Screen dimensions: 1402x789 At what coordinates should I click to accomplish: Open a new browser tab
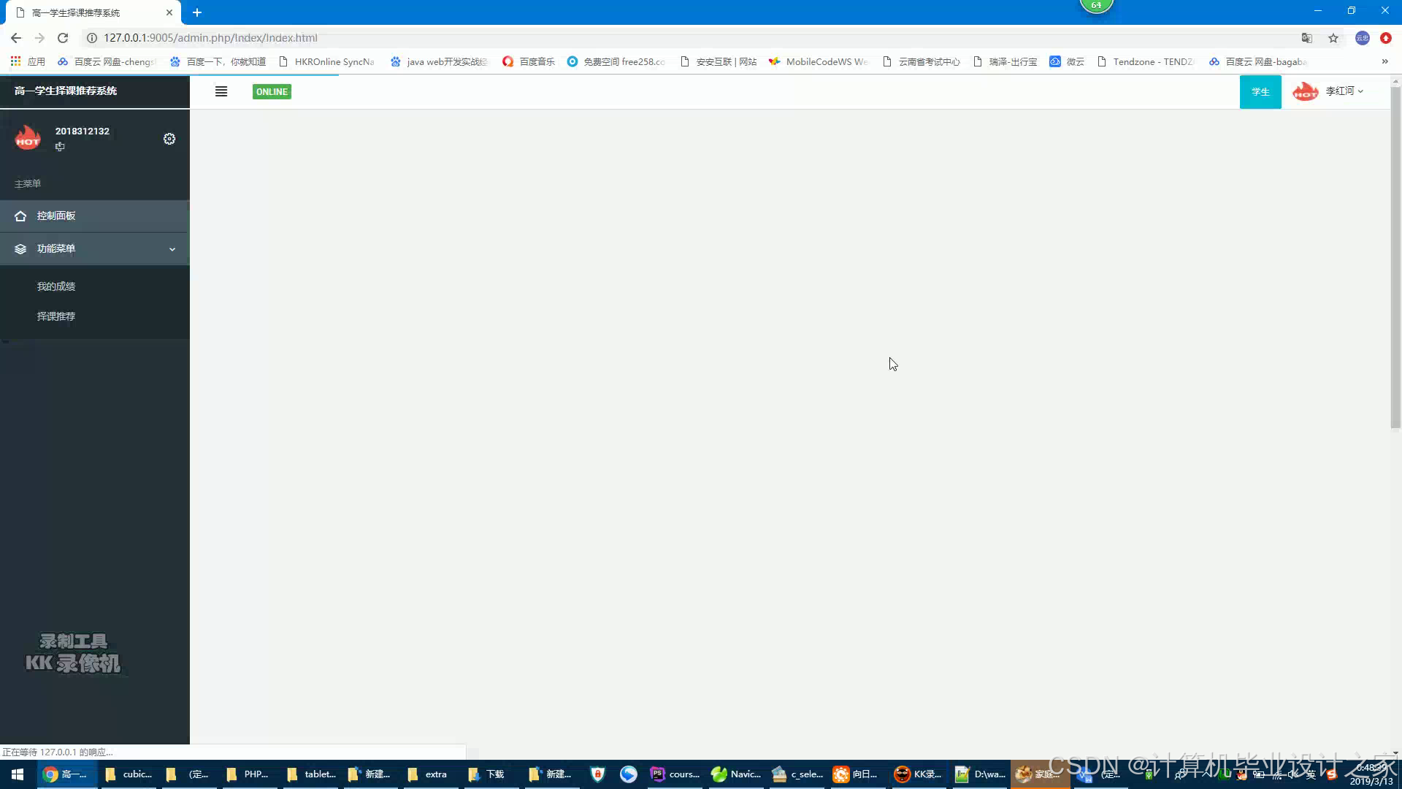pyautogui.click(x=197, y=12)
